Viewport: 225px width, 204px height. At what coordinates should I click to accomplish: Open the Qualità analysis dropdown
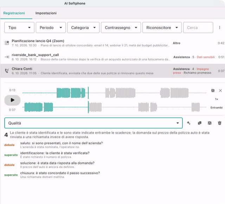pyautogui.click(x=94, y=123)
